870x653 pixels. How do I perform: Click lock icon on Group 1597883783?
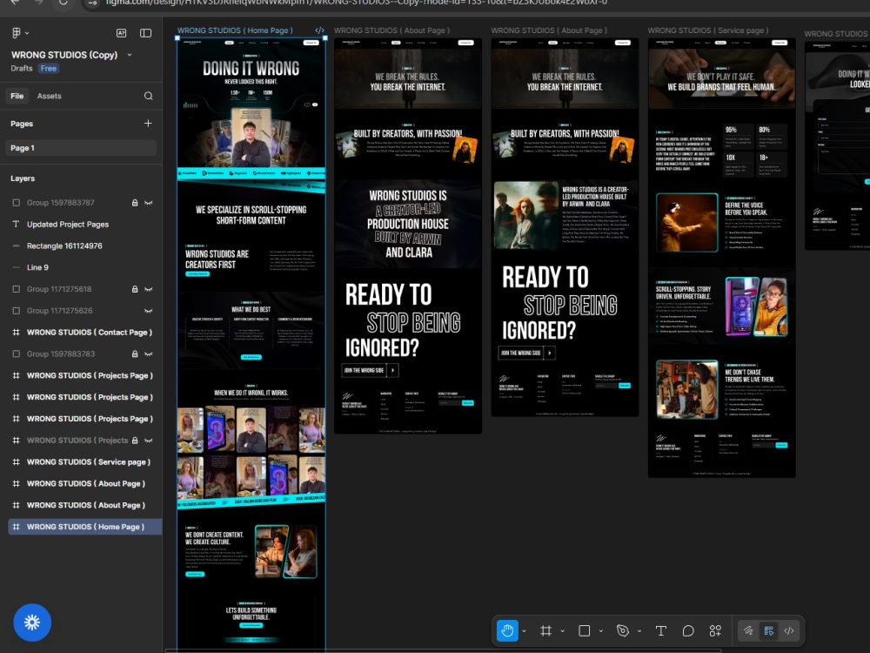coord(134,353)
